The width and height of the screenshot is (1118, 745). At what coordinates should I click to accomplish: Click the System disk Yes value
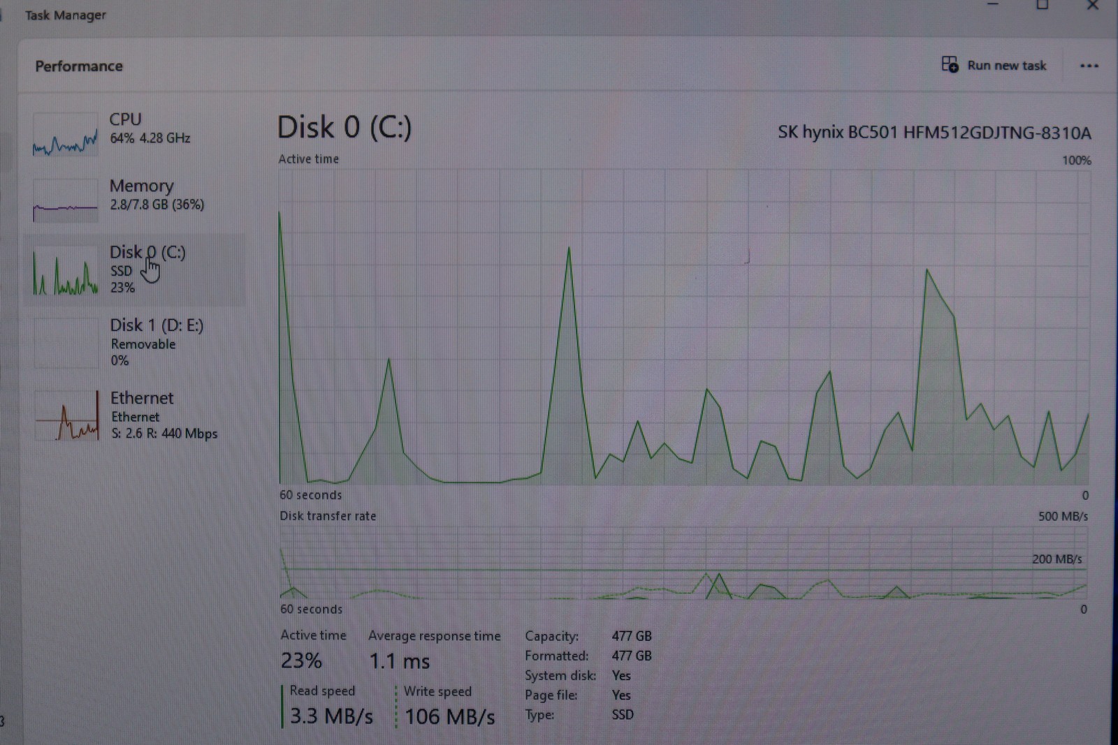pos(621,676)
